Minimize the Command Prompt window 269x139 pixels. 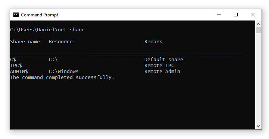tap(219, 15)
